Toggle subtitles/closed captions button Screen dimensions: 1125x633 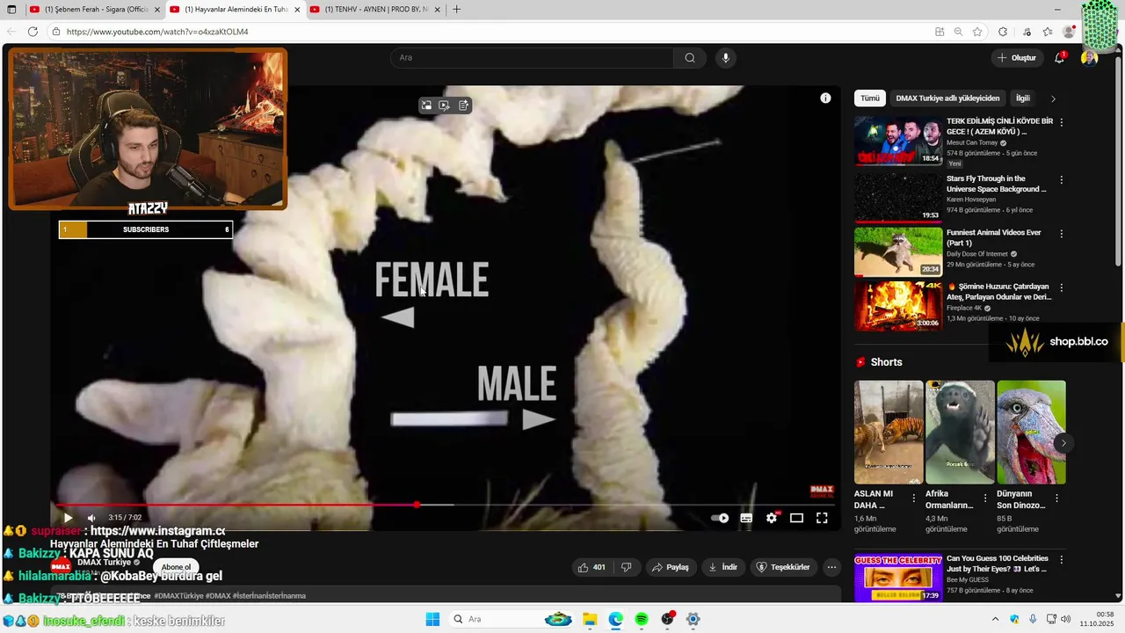(x=746, y=518)
